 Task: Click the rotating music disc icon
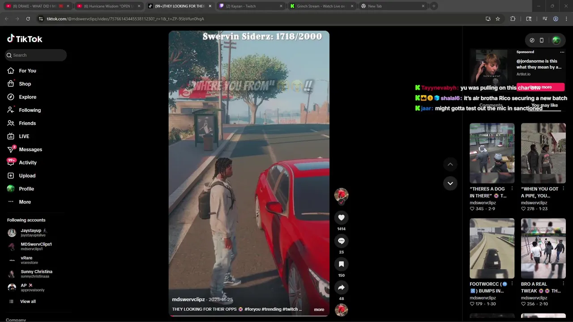[341, 310]
